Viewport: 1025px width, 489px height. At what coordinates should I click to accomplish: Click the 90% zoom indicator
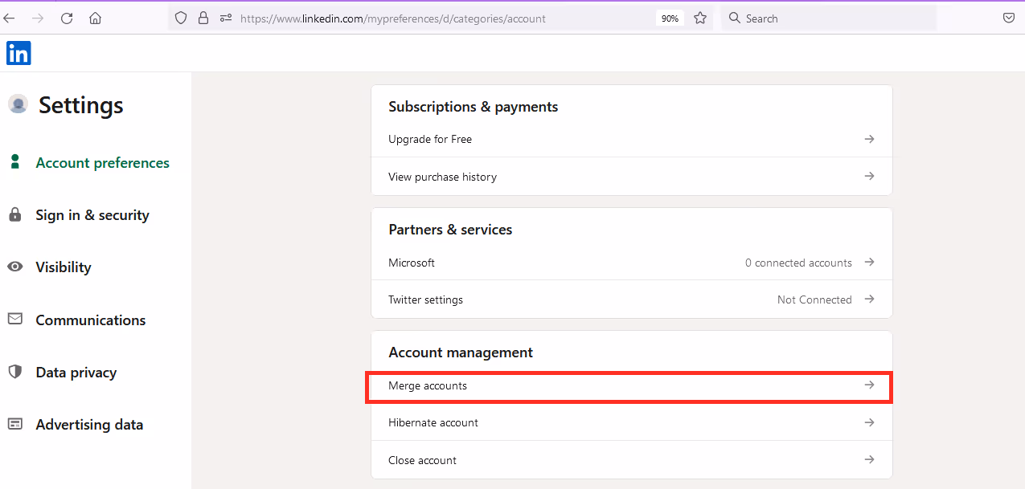670,18
